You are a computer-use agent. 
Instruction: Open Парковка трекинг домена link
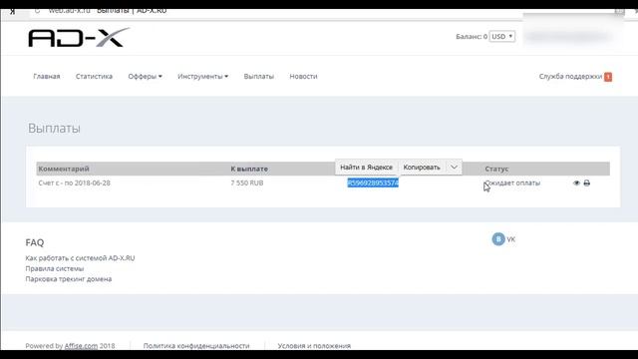(x=69, y=279)
